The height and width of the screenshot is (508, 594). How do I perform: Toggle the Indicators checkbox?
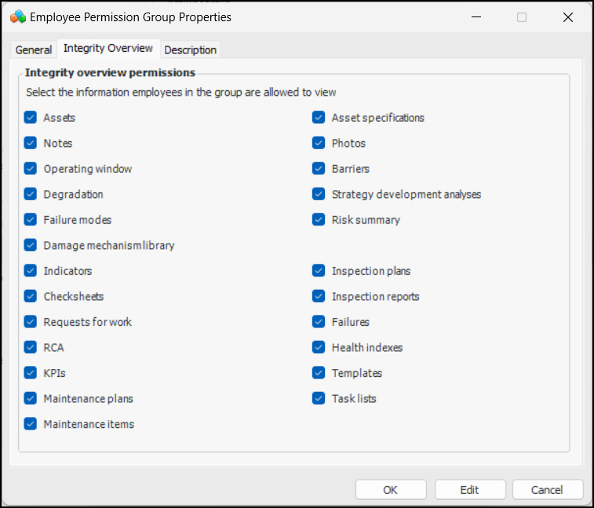[x=31, y=271]
